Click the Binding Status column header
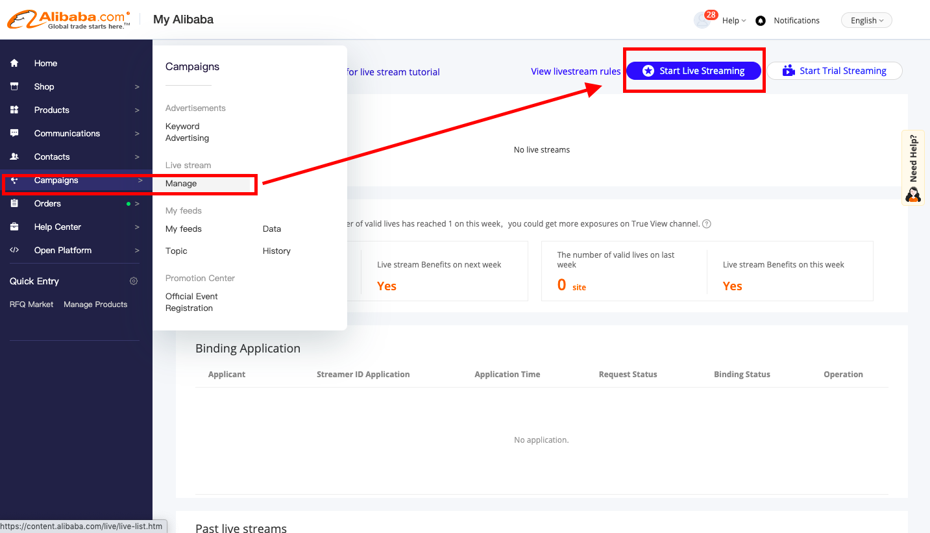The width and height of the screenshot is (930, 533). (742, 375)
